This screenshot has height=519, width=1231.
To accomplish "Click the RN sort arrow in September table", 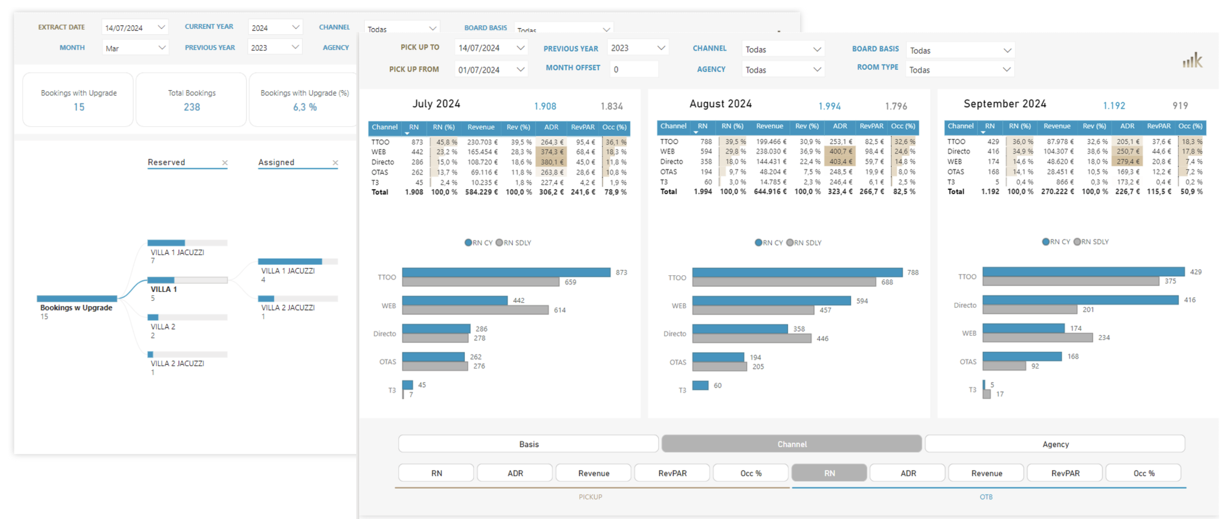I will [983, 132].
